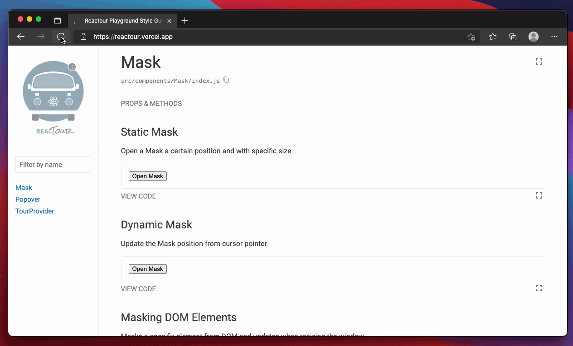The image size is (573, 346).
Task: Open the Static Mask example in isolation
Action: pyautogui.click(x=539, y=195)
